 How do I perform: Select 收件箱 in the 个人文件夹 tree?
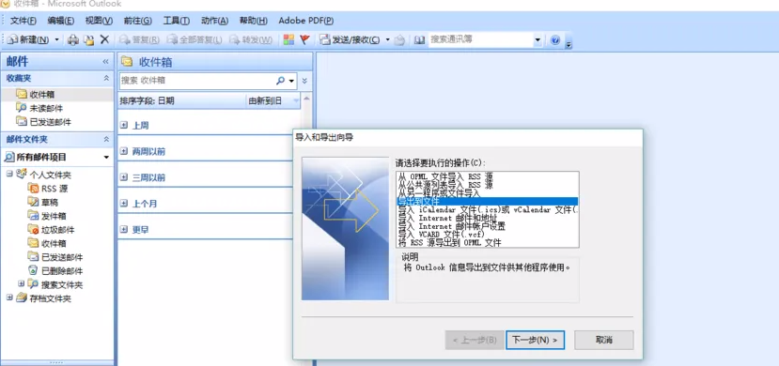[x=47, y=243]
